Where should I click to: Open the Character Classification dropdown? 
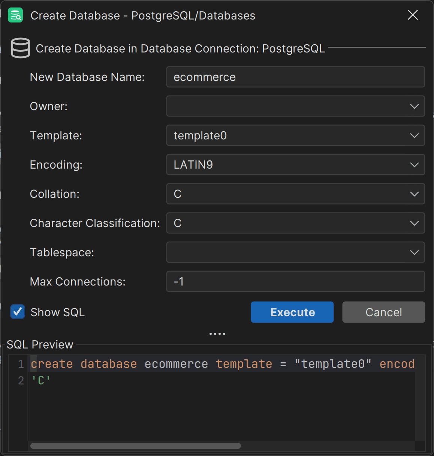[415, 223]
